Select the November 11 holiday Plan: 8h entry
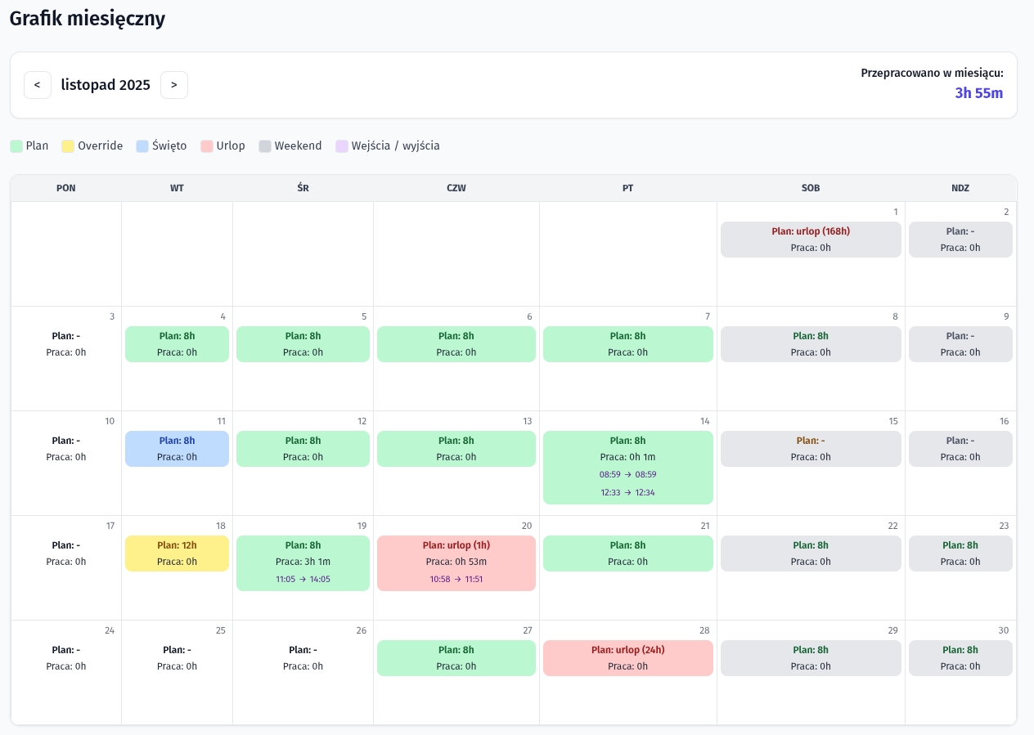Image resolution: width=1034 pixels, height=735 pixels. [177, 449]
